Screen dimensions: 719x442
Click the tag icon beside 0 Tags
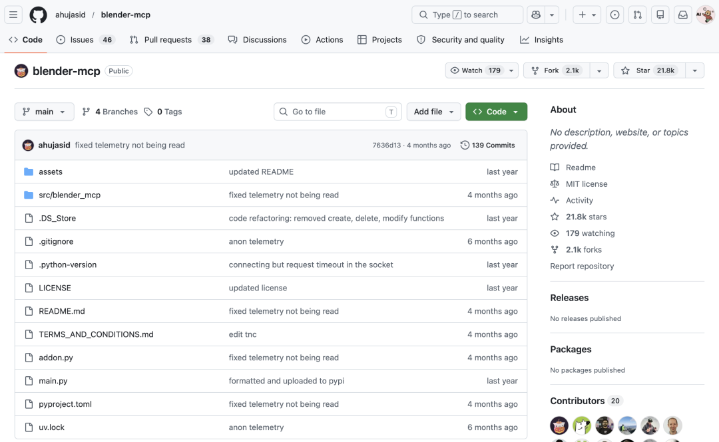tap(148, 112)
